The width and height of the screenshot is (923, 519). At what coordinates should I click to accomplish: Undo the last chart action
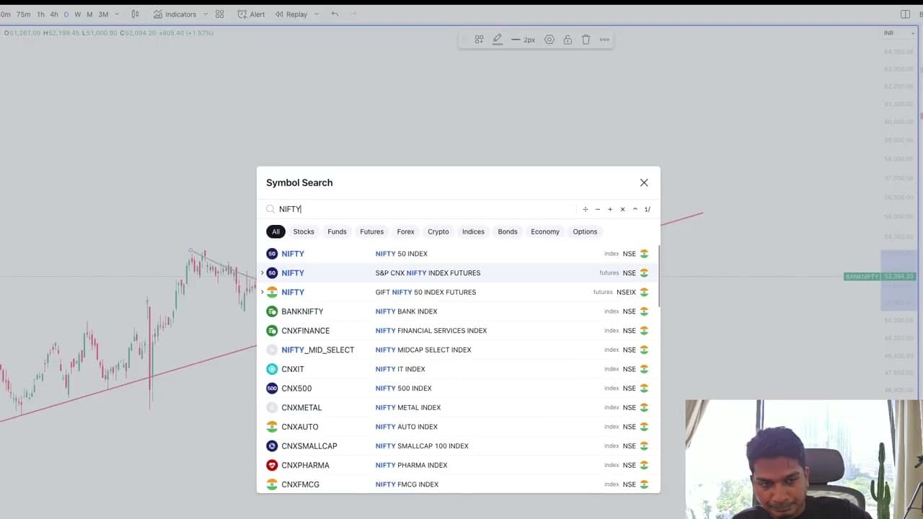click(x=335, y=14)
